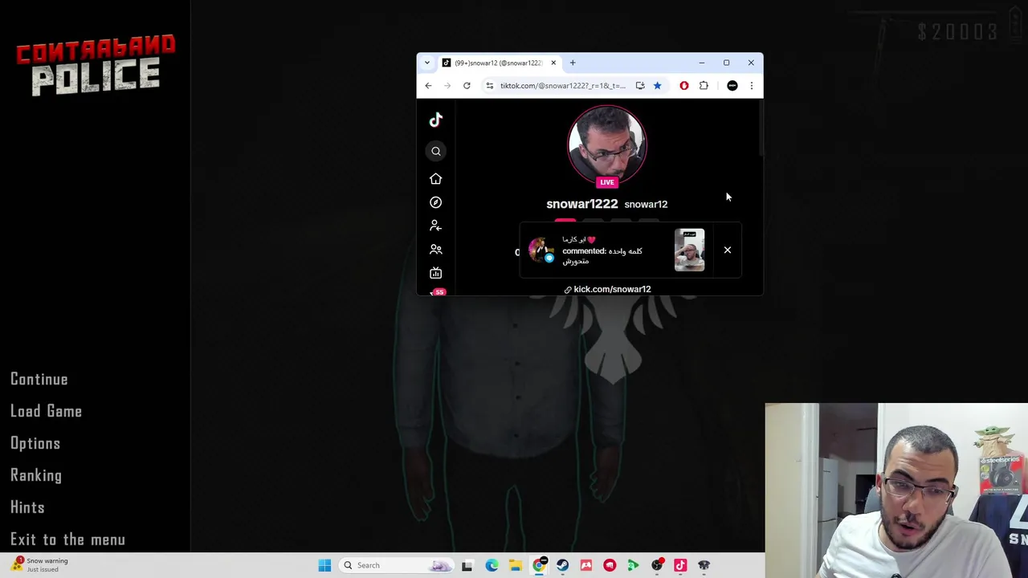Open video thumbnail in comment notification
1028x578 pixels.
pos(689,250)
